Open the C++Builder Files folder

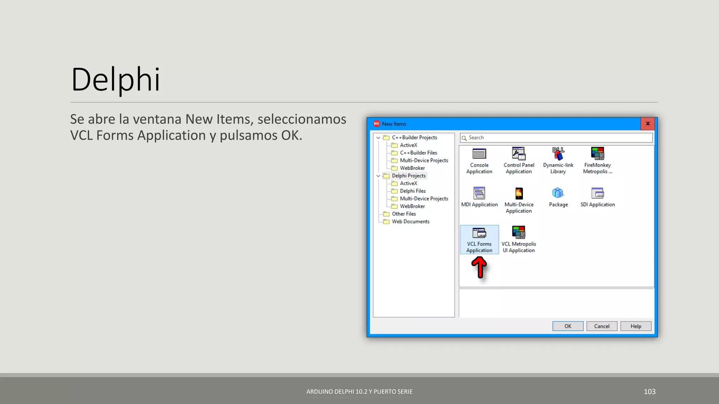[x=414, y=153]
